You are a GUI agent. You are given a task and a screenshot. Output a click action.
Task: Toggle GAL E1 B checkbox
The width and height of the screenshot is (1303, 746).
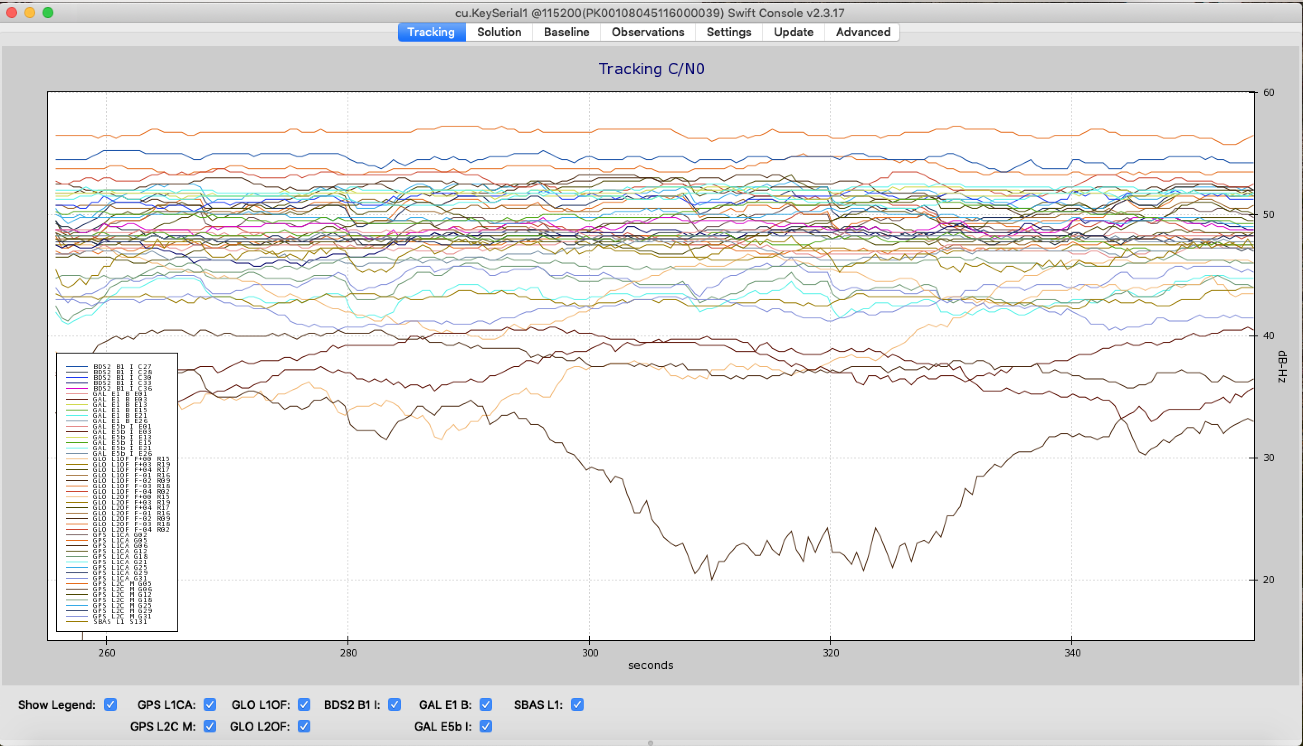[486, 704]
